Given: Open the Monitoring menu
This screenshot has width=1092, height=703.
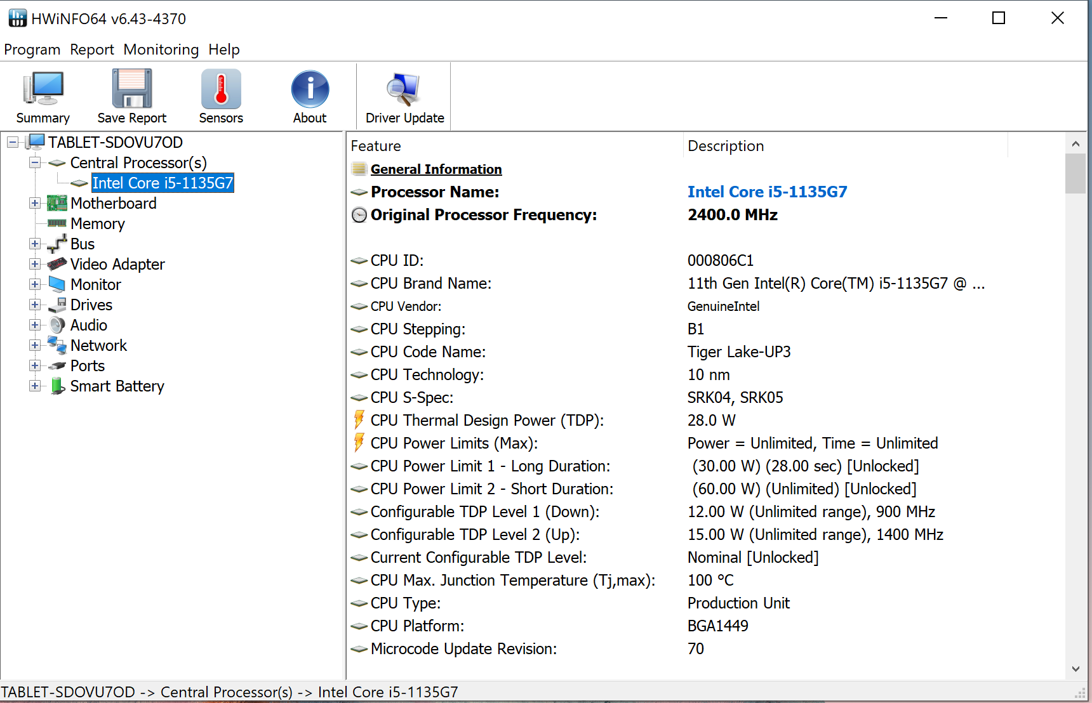Looking at the screenshot, I should coord(161,49).
